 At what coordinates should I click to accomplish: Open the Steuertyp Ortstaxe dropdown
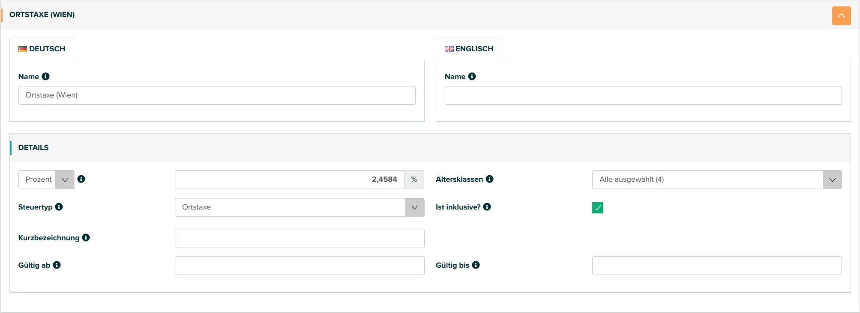click(300, 207)
